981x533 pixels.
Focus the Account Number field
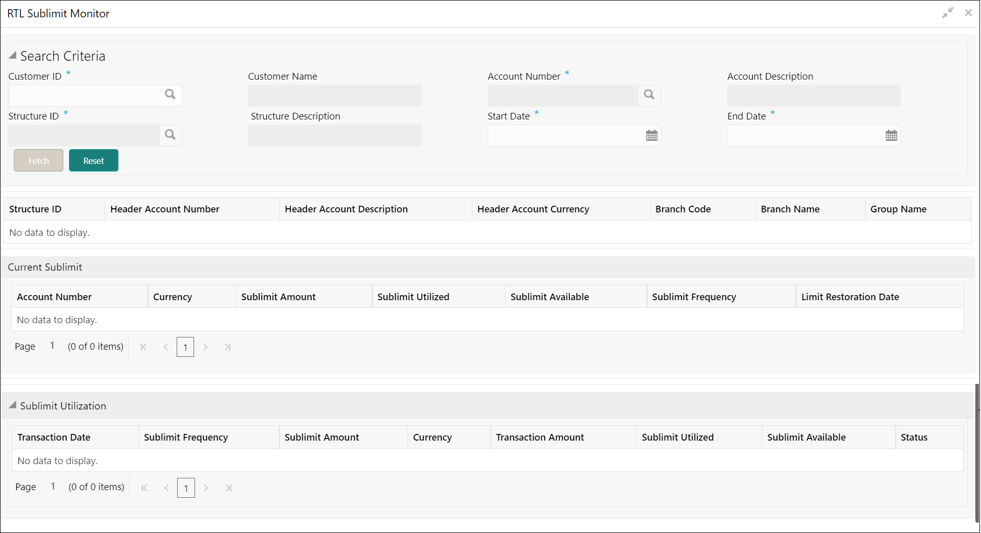tap(563, 95)
